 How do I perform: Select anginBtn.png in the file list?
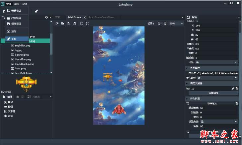pyautogui.click(x=22, y=45)
